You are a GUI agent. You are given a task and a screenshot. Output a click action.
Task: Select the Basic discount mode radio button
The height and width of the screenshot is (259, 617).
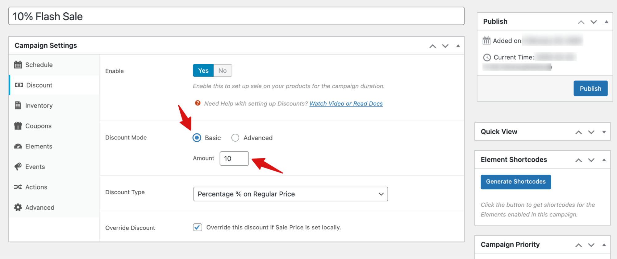(x=197, y=138)
